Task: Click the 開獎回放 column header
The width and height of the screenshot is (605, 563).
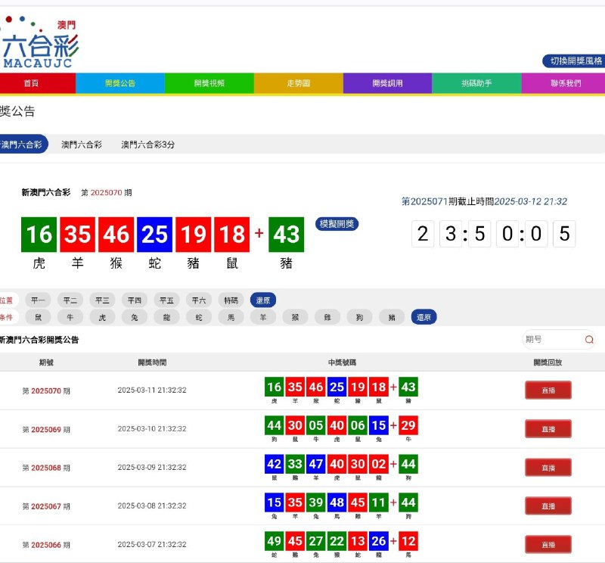Action: pos(548,362)
